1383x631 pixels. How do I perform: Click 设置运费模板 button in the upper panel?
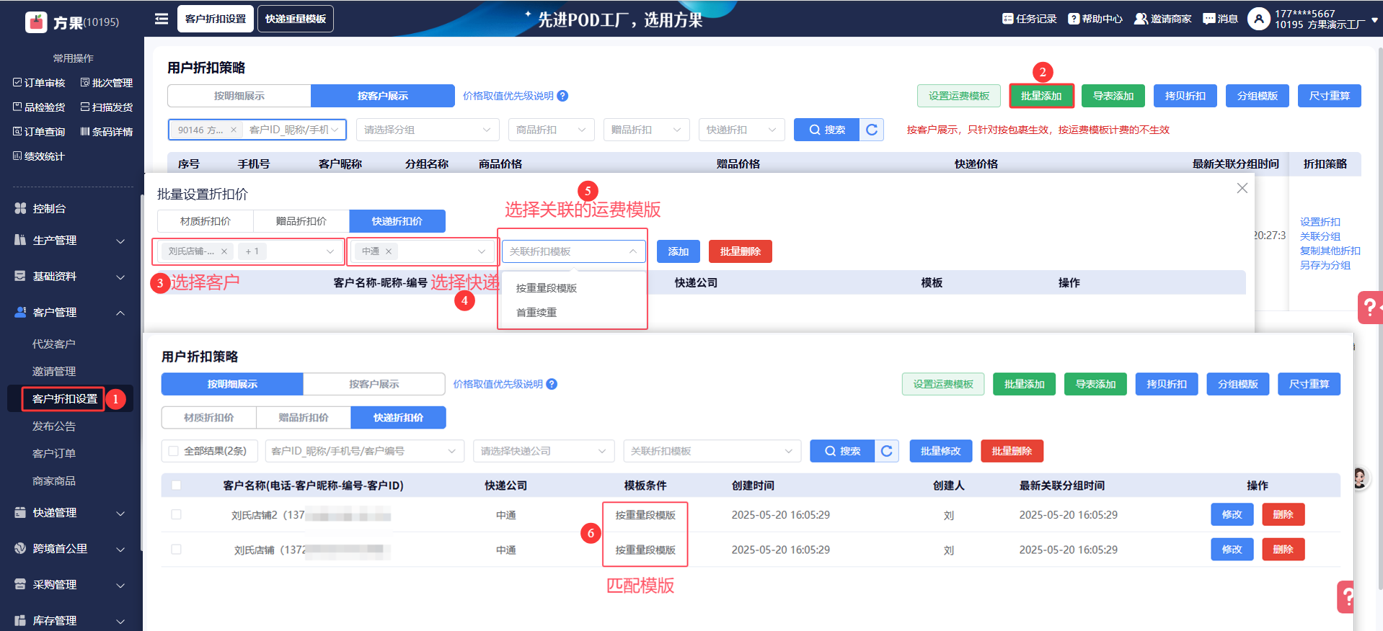pyautogui.click(x=959, y=96)
